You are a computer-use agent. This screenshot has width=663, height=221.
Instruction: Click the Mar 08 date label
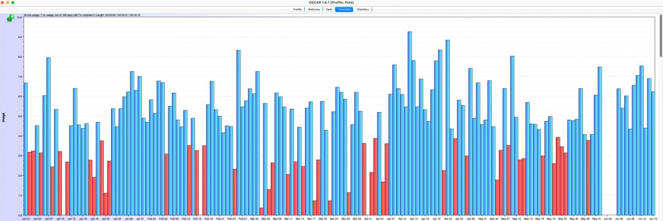[x=276, y=219]
